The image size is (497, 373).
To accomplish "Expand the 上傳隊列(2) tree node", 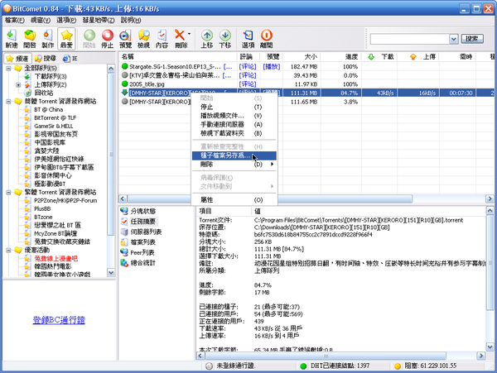I will click(x=18, y=85).
